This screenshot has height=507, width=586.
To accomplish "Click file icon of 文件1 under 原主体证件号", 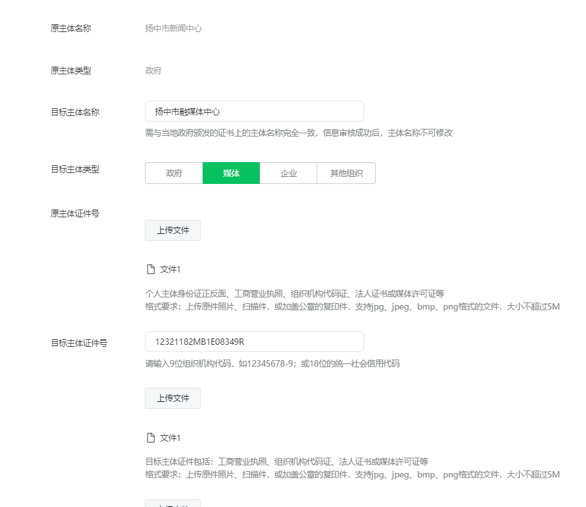I will coord(151,269).
